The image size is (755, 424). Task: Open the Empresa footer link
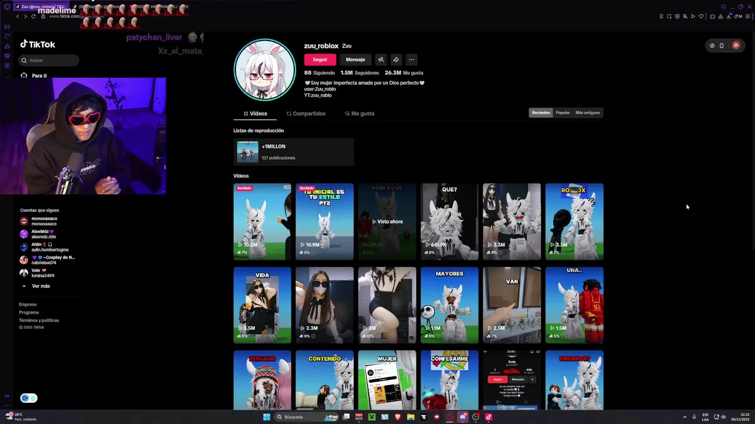(28, 304)
